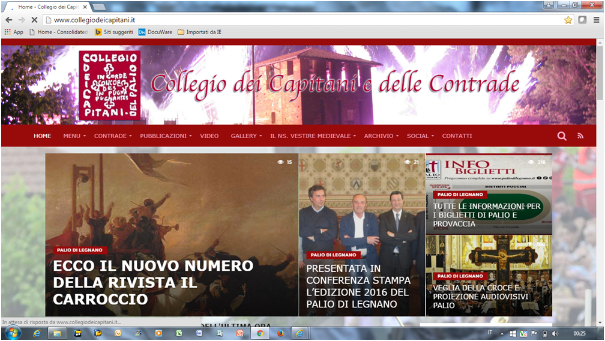Viewport: 605px width, 341px height.
Task: Expand the GALLERY dropdown
Action: click(246, 136)
